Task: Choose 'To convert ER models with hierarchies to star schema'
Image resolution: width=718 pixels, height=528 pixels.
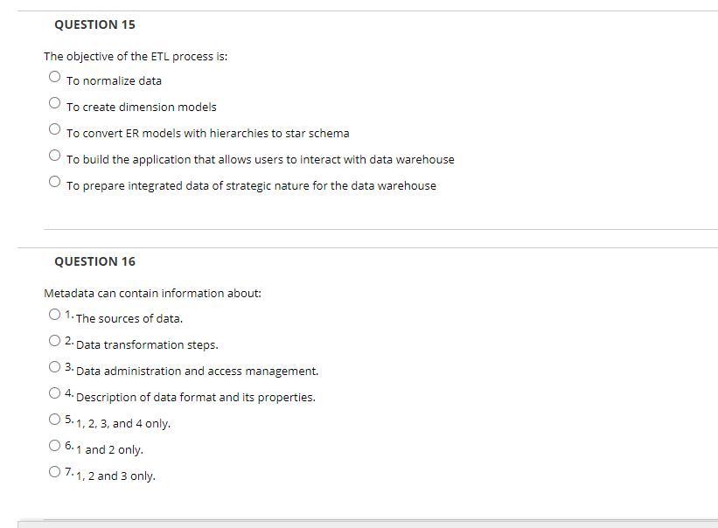Action: (x=54, y=128)
